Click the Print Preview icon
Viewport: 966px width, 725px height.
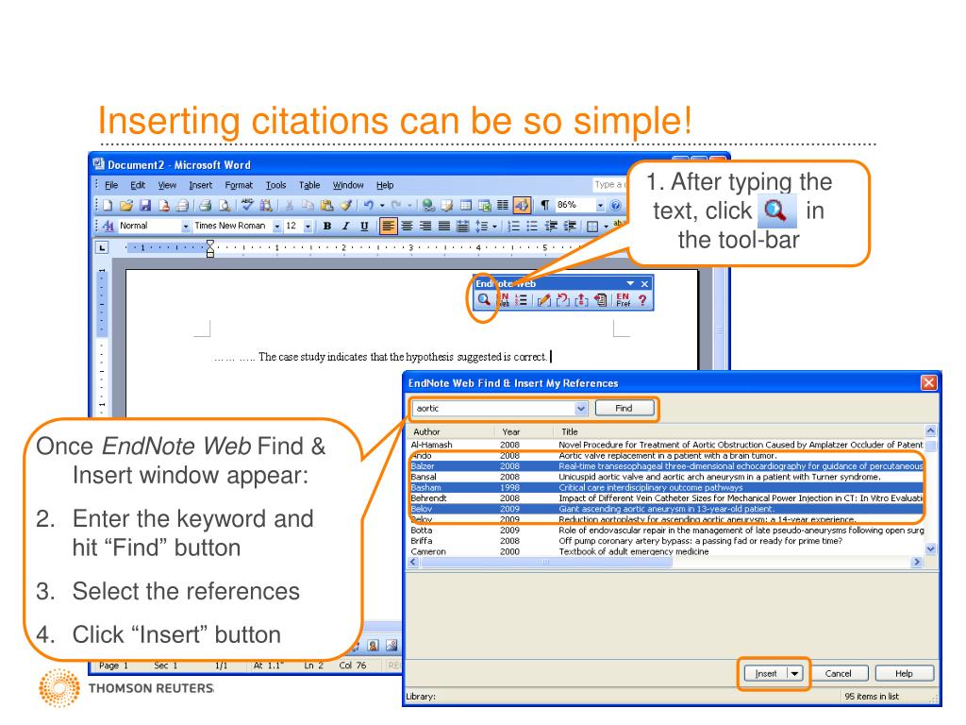point(225,205)
